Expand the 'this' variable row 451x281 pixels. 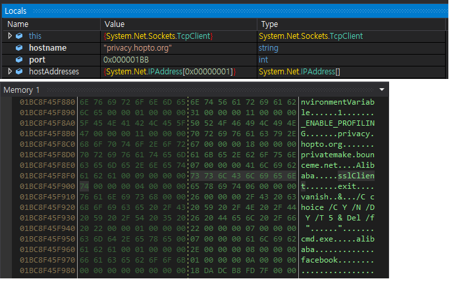[x=10, y=36]
